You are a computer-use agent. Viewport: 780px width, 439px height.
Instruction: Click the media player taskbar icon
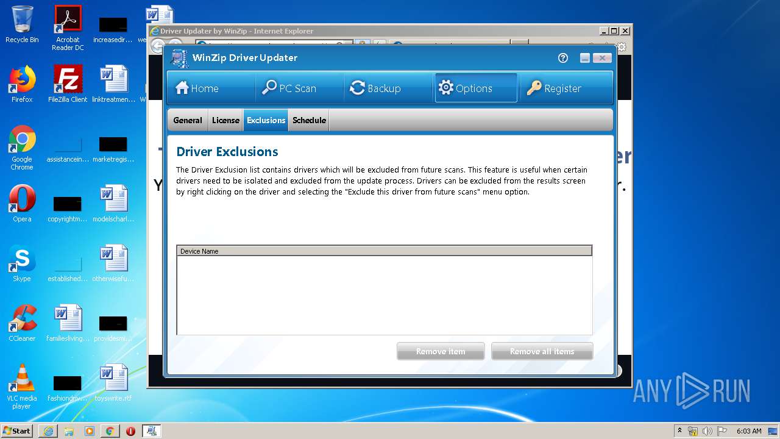90,431
